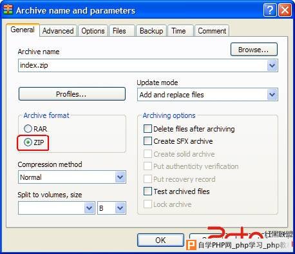Viewport: 295px width, 254px height.
Task: Switch to the General tab
Action: (x=23, y=30)
